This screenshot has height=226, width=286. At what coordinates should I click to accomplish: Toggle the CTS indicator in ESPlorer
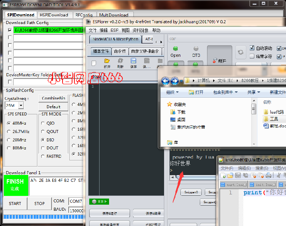(x=196, y=49)
